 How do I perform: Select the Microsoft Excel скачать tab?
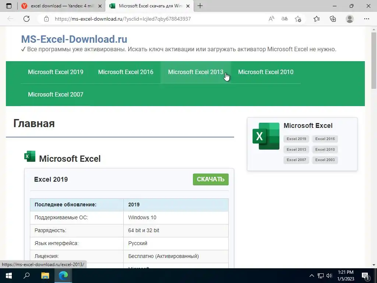149,6
